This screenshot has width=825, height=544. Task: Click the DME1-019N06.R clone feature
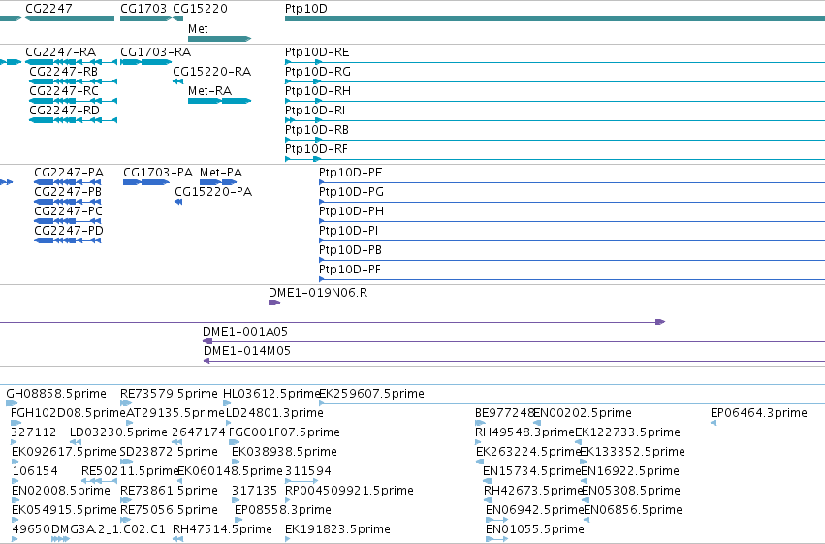pyautogui.click(x=274, y=303)
